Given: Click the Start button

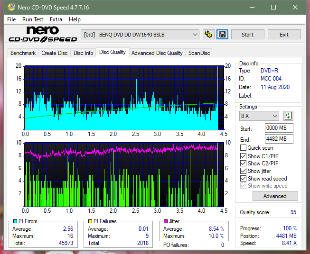Looking at the screenshot, I should tap(247, 35).
